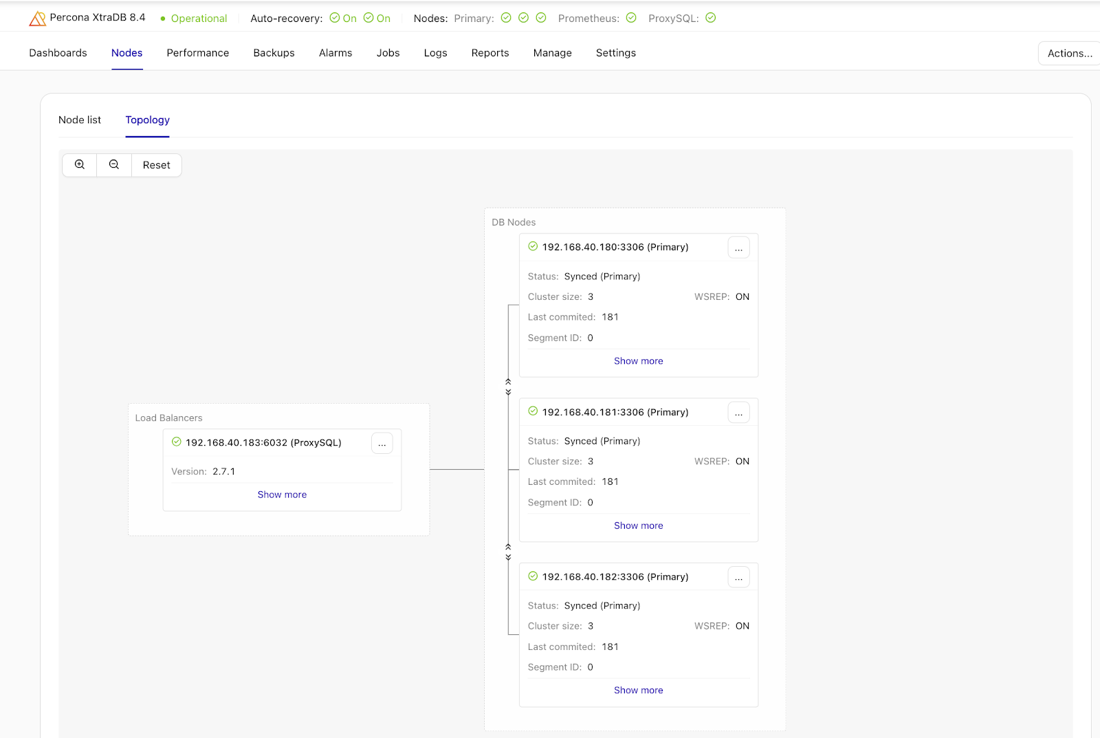The height and width of the screenshot is (738, 1100).
Task: Select the zoom-out magnifier icon
Action: click(113, 164)
